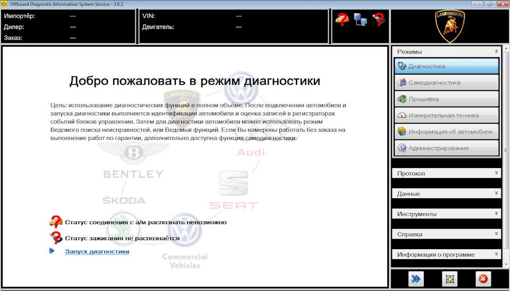Image resolution: width=510 pixels, height=291 pixels.
Task: Click the application icon in title bar
Action: (4, 4)
